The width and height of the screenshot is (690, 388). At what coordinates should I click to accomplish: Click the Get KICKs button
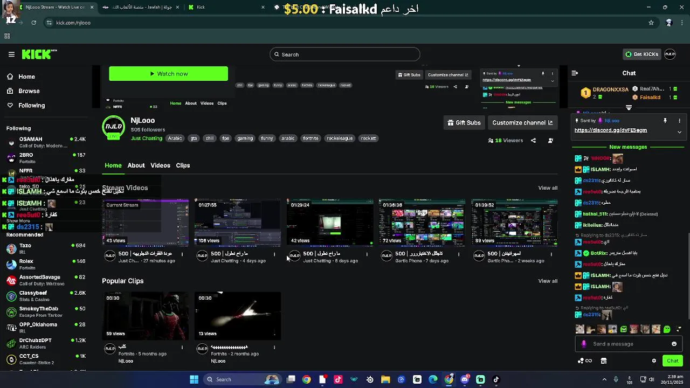click(x=641, y=54)
